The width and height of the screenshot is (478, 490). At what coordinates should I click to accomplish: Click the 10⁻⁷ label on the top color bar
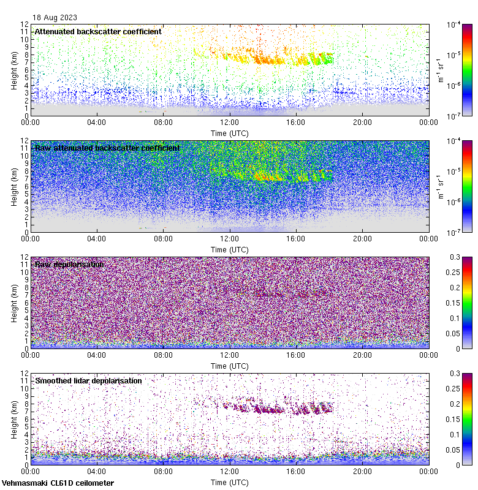(x=453, y=116)
